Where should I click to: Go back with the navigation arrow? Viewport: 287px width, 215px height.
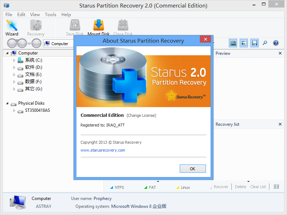coord(12,43)
